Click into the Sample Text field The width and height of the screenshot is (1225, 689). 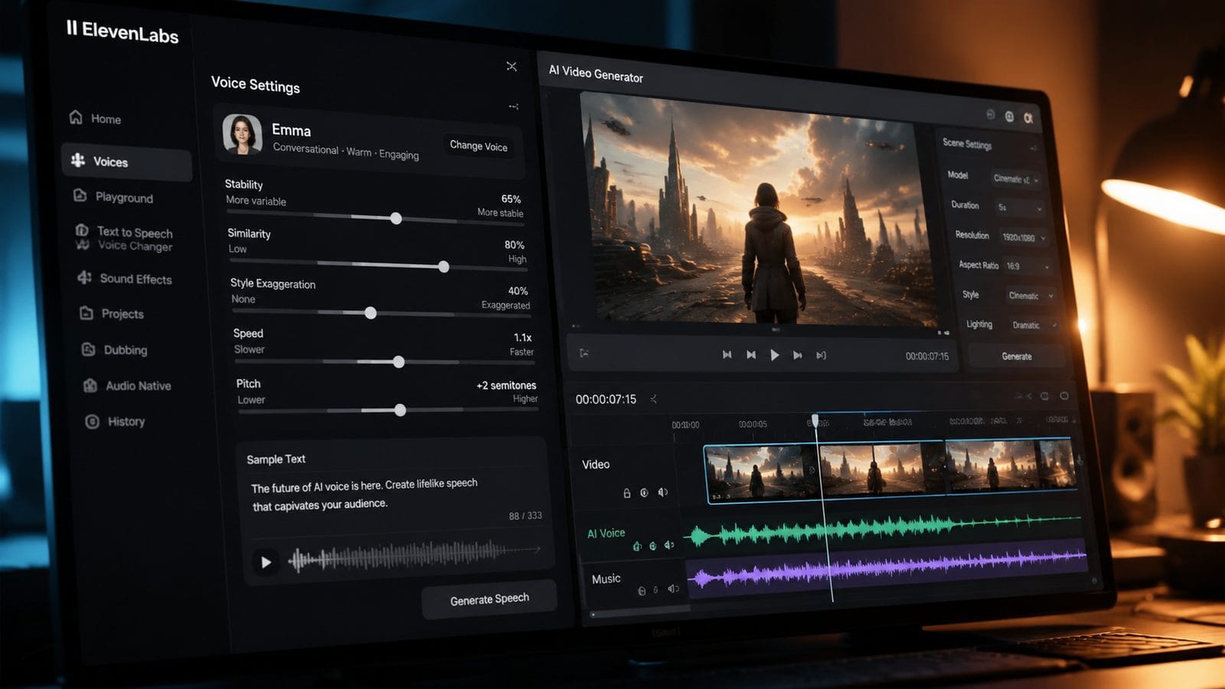pos(394,496)
